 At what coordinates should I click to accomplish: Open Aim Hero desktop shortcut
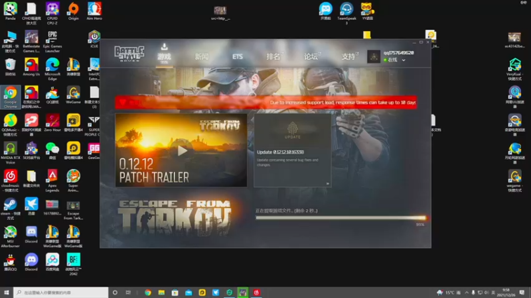pyautogui.click(x=94, y=11)
